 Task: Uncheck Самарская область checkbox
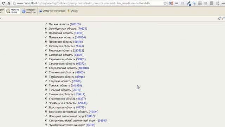(46, 55)
